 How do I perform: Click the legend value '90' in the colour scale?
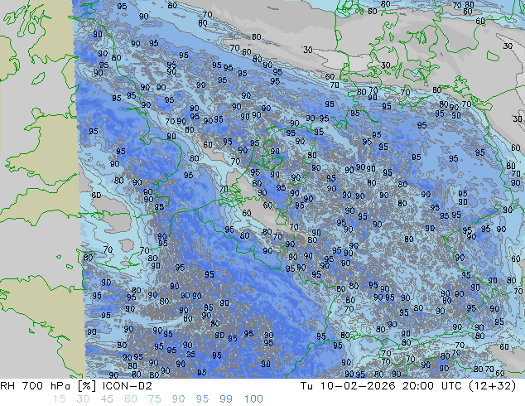point(179,399)
